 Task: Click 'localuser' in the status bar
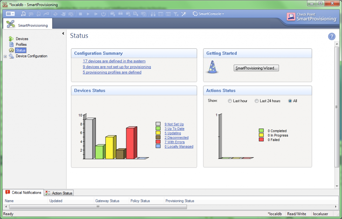click(320, 214)
